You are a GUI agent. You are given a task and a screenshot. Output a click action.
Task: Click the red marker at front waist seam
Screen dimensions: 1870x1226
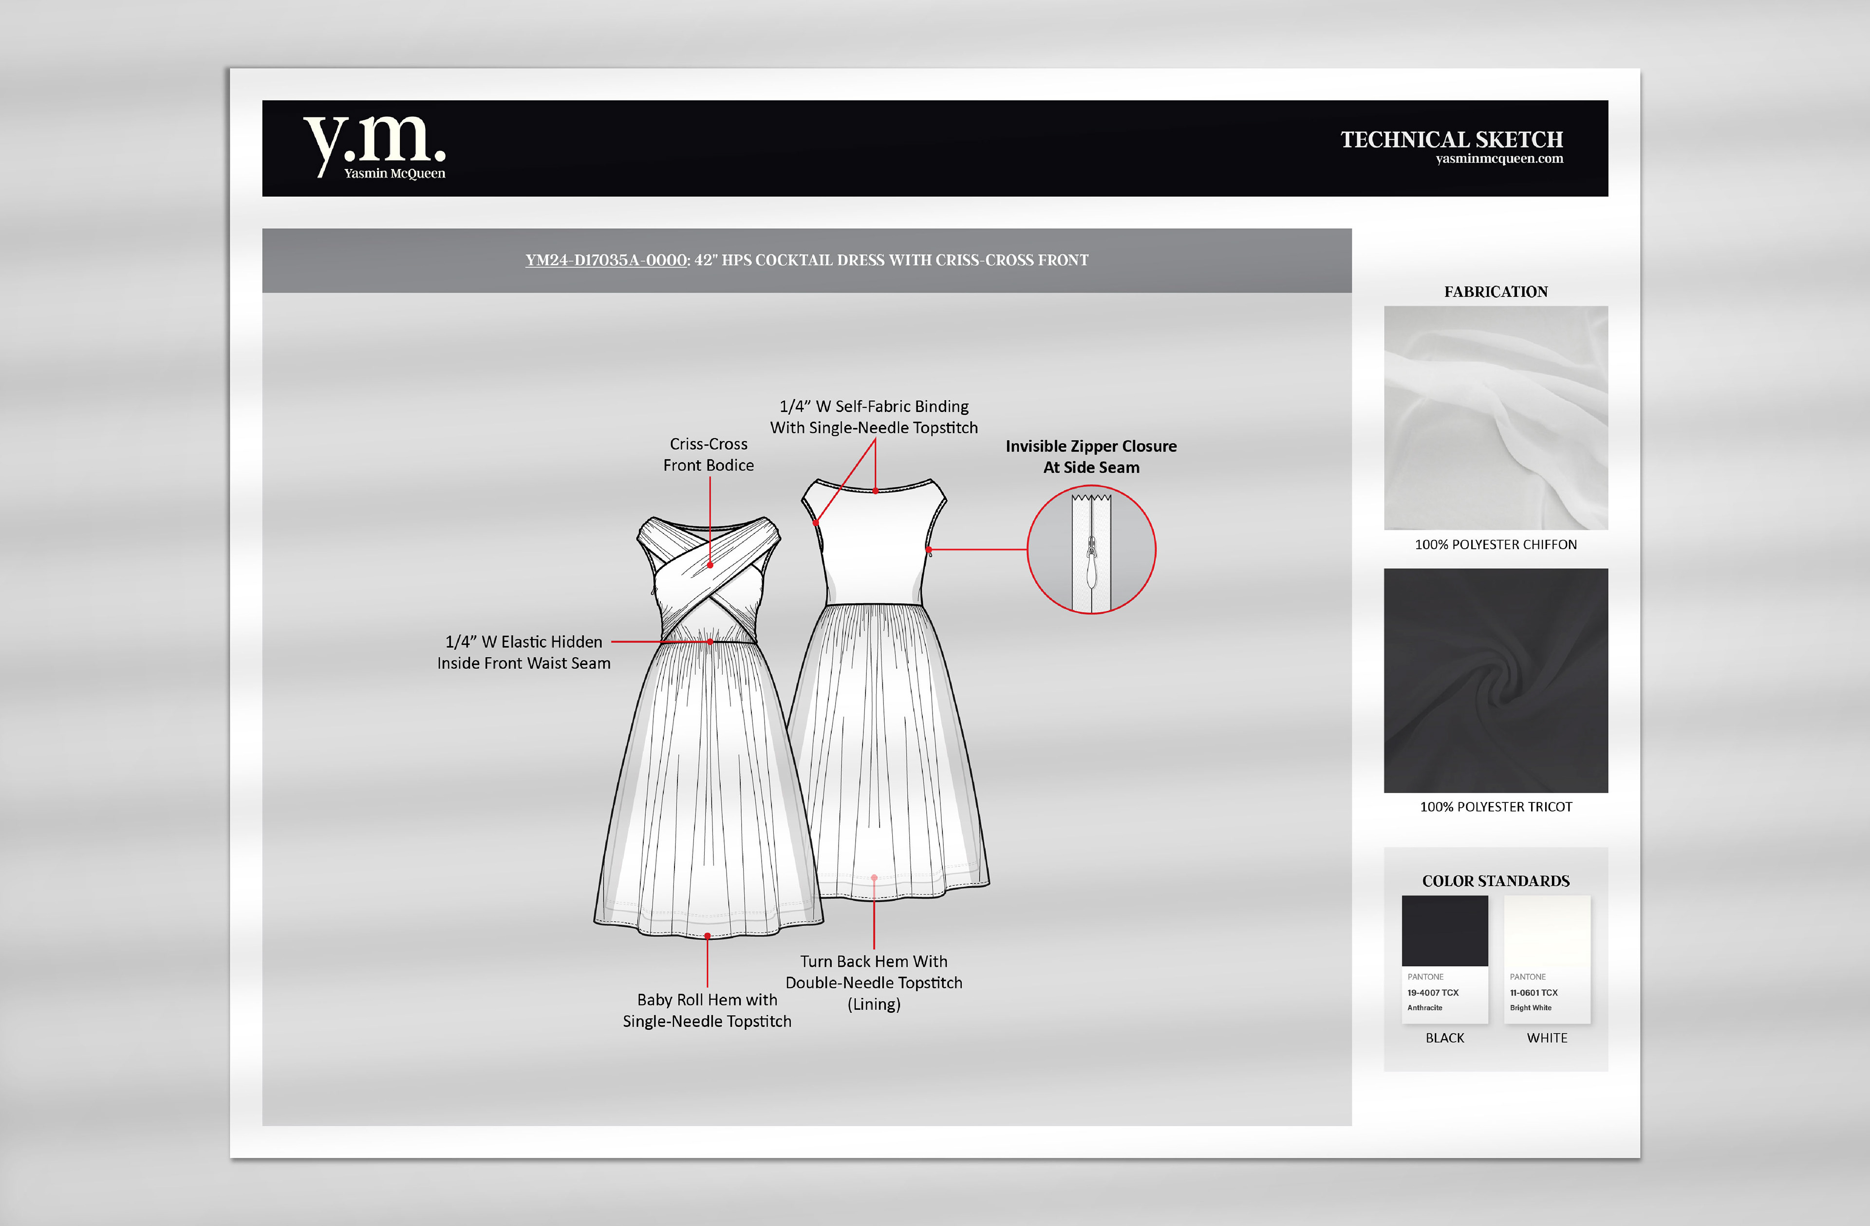click(x=711, y=642)
